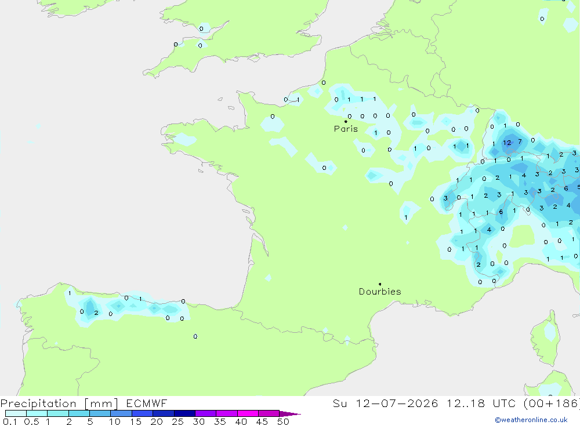Viewport: 580px width, 425px height.
Task: Click the legend label '40'
Action: click(241, 422)
